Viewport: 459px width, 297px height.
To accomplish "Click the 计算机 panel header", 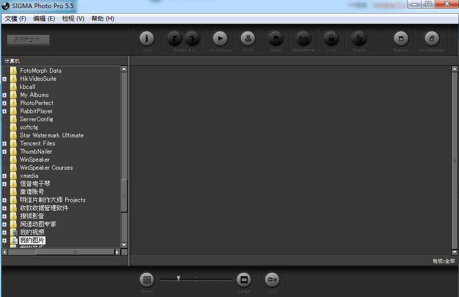I will tap(12, 61).
